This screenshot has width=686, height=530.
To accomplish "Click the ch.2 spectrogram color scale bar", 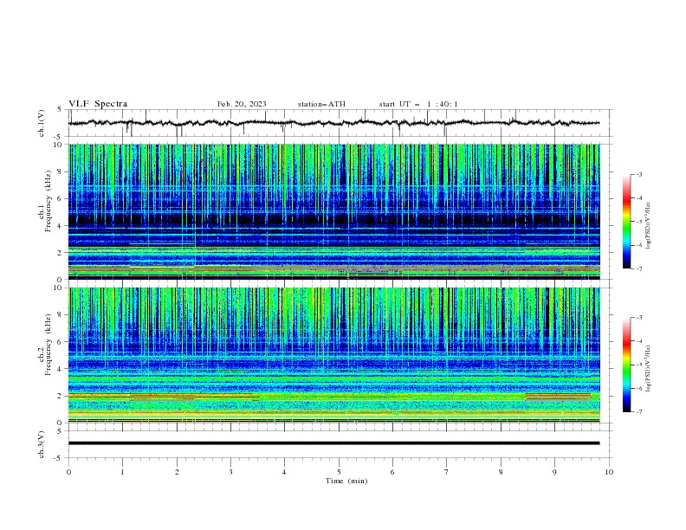I will 626,365.
